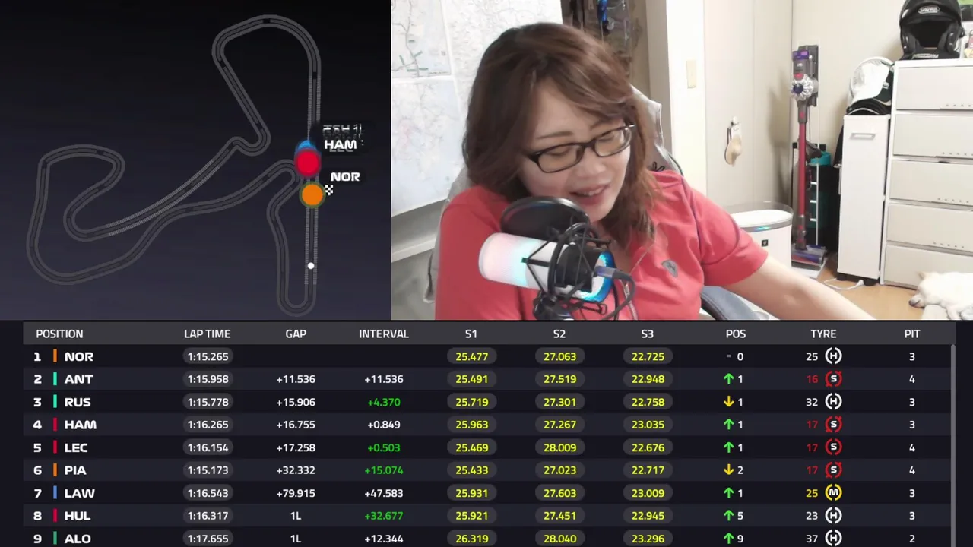This screenshot has width=973, height=547.
Task: Select driver name ALO in the table
Action: (78, 539)
